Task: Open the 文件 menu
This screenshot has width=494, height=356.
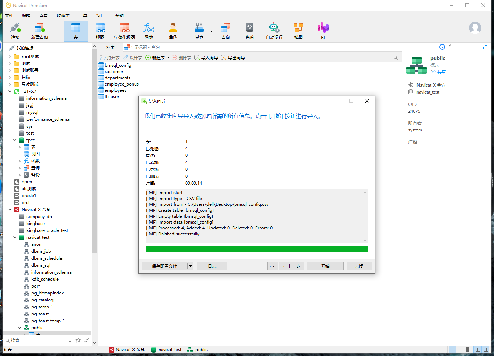Action: click(x=9, y=15)
